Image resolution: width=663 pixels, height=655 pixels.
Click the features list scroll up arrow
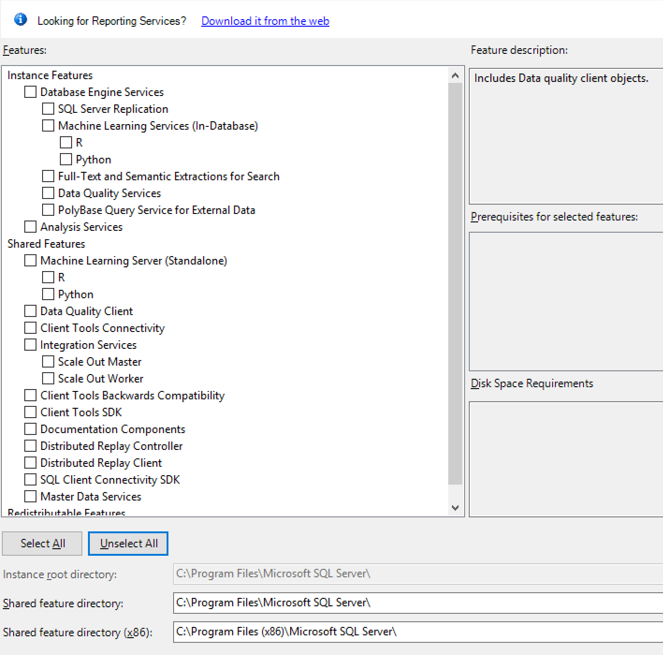[x=455, y=75]
